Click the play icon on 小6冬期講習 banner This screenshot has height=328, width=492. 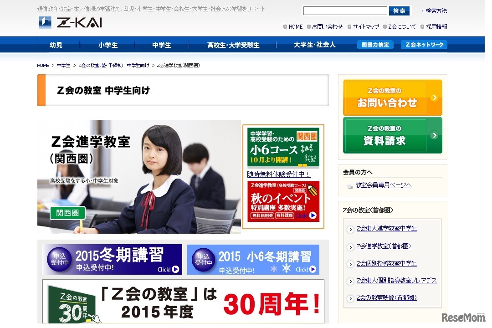(313, 269)
